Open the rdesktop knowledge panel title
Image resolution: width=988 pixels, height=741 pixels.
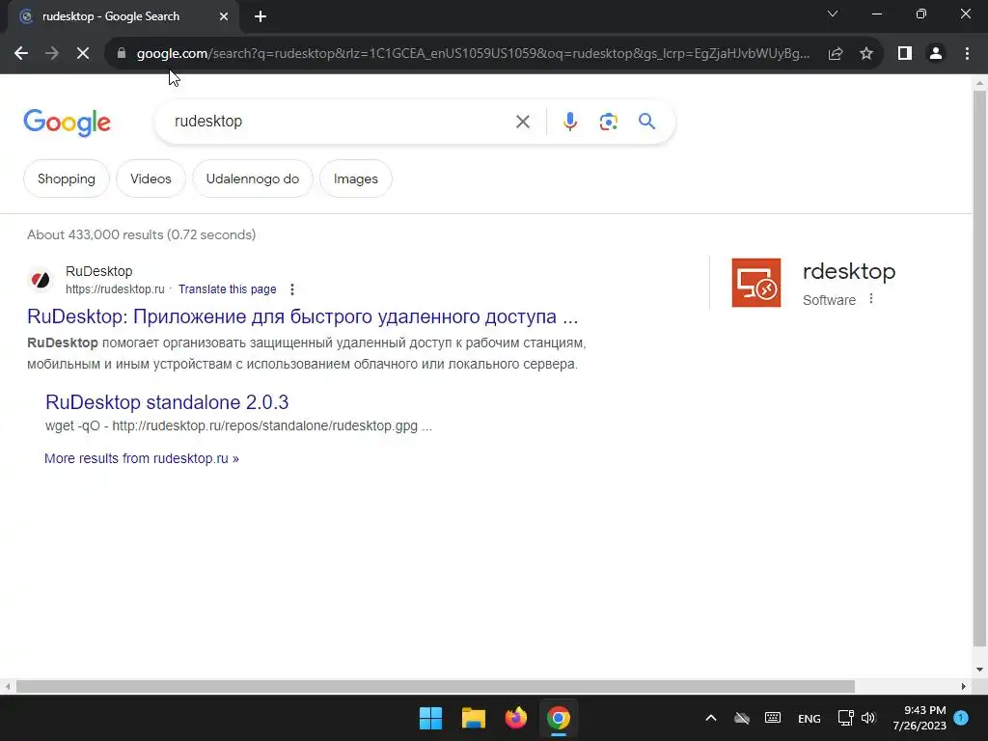pos(849,271)
